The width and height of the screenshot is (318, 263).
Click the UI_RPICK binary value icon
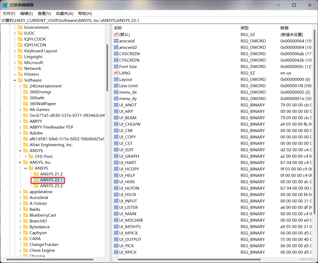[x=116, y=252]
